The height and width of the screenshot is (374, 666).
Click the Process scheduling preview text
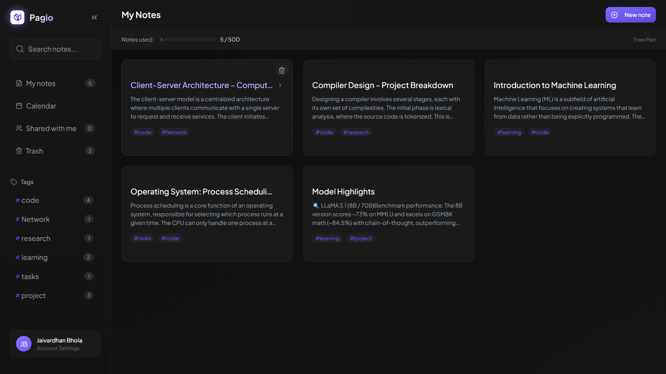[x=206, y=214]
